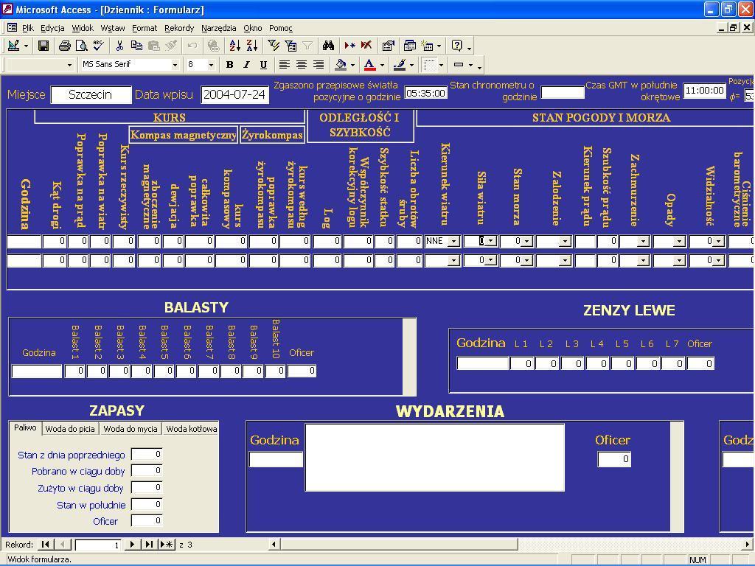
Task: Expand Stan morza dropdown in first row
Action: (x=527, y=241)
